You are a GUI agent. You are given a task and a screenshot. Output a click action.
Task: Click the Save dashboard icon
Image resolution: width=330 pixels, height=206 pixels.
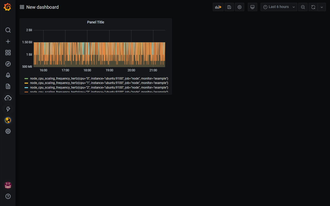tap(229, 7)
